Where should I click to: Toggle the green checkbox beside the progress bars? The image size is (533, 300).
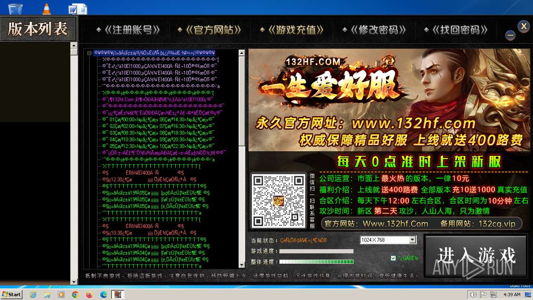[x=393, y=258]
